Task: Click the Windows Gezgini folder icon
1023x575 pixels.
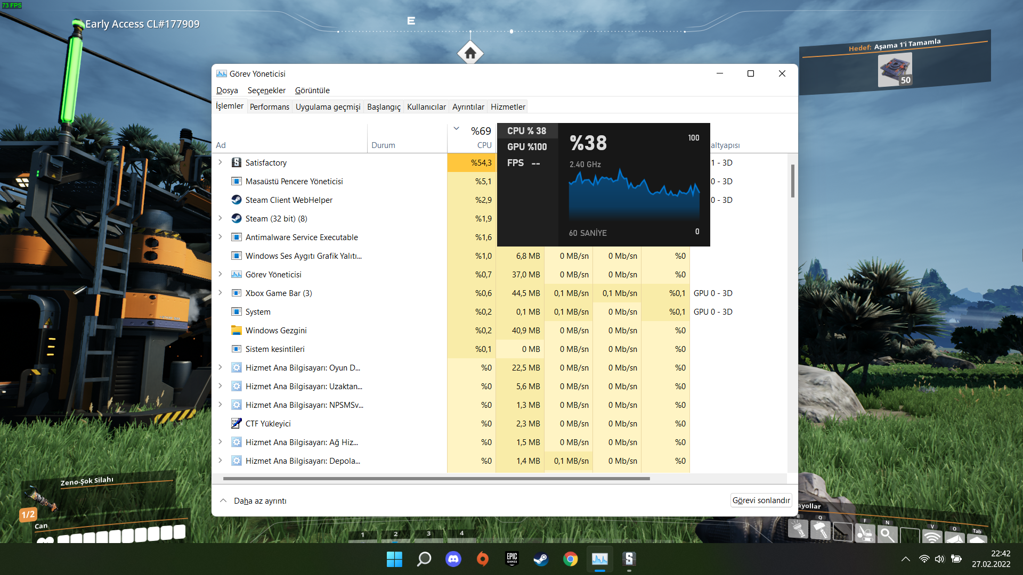Action: click(237, 330)
